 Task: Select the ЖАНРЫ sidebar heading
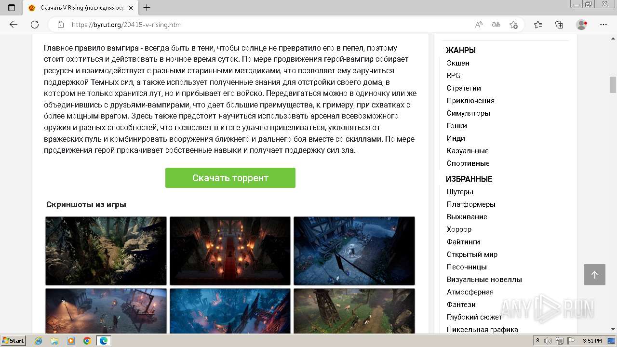point(461,50)
